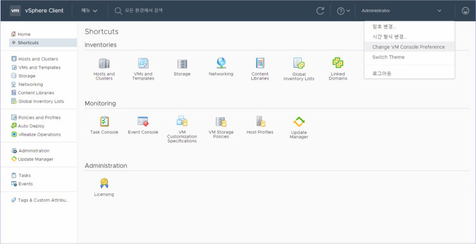Expand the 메뉴 dropdown menu
This screenshot has height=244, width=476.
click(89, 11)
